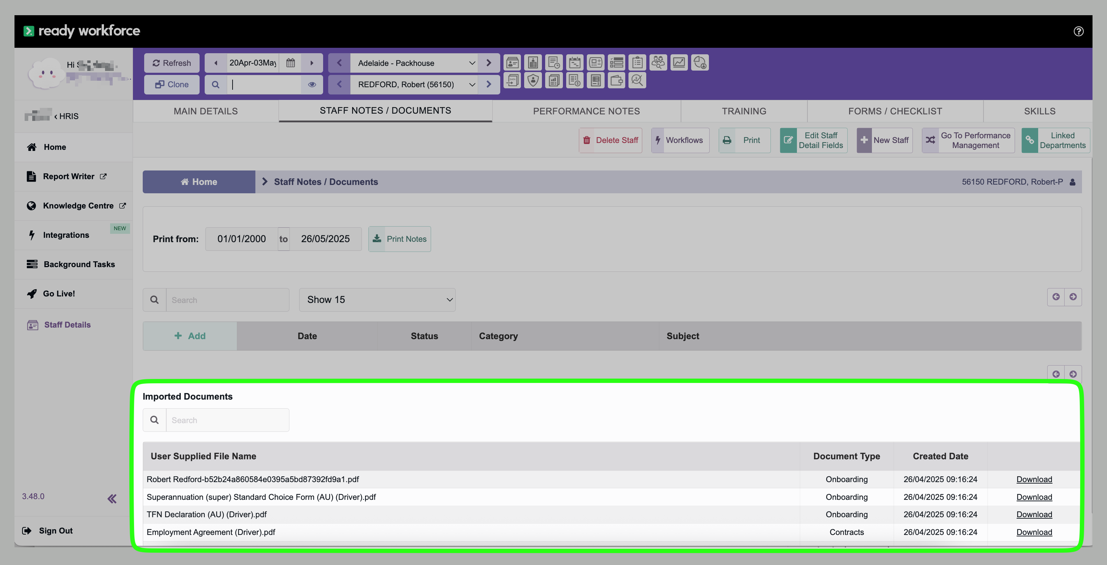Download the TFN Declaration (AU) (Driver).pdf

[1034, 514]
